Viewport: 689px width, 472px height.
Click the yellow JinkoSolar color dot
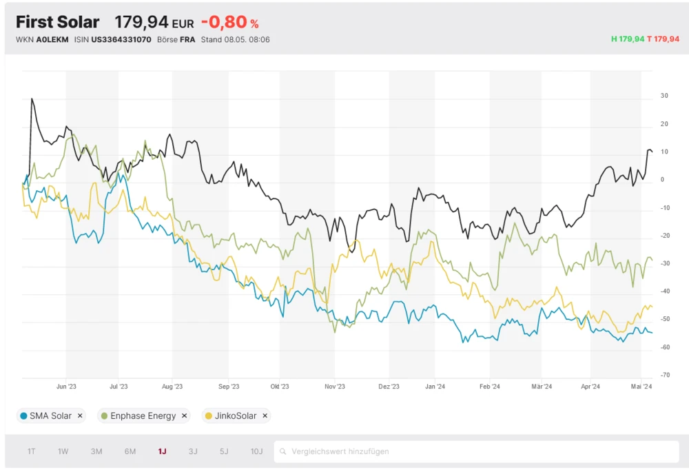coord(209,416)
